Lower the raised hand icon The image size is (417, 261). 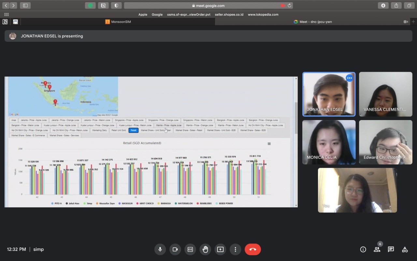tap(205, 249)
